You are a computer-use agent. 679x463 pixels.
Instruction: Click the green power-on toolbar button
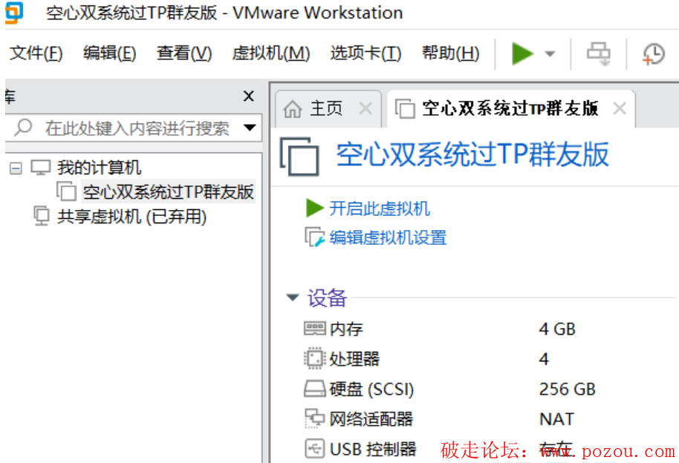pos(522,54)
